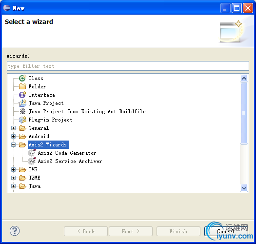Click the Axis2 Code Generator icon

[32, 153]
